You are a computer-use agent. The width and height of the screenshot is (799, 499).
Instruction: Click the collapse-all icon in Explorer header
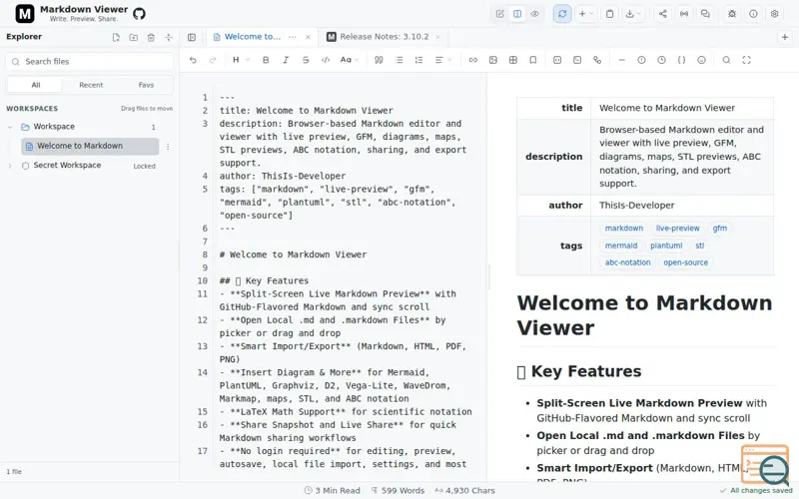168,37
